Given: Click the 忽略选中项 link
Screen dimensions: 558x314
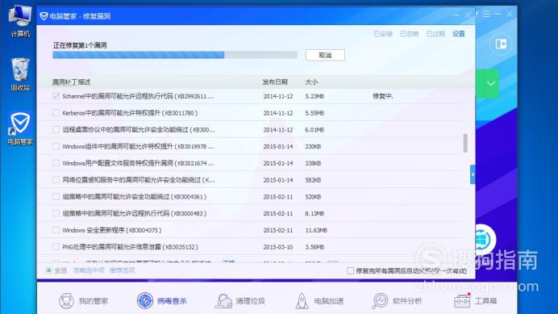Looking at the screenshot, I should click(x=89, y=270).
